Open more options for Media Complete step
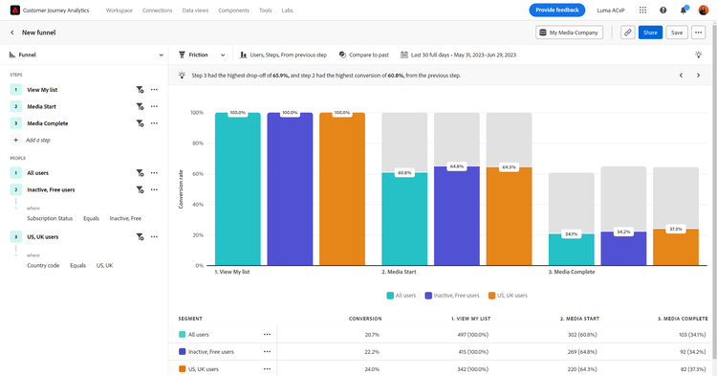The image size is (717, 376). 154,123
